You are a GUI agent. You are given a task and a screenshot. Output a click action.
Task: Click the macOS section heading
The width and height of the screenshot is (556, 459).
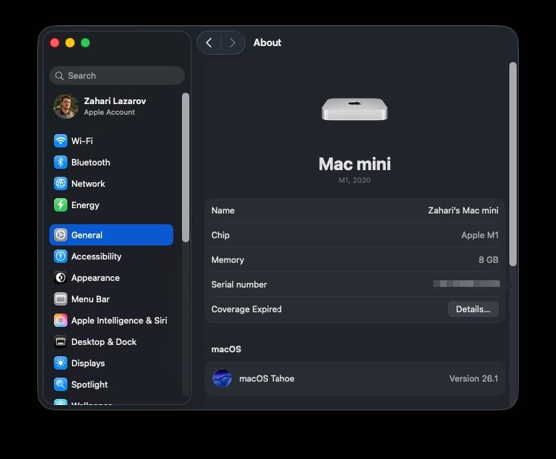coord(226,349)
